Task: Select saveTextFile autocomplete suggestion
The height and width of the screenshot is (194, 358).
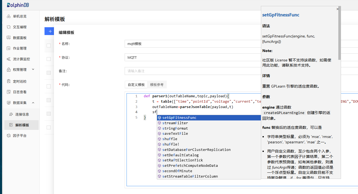Action: [x=209, y=134]
